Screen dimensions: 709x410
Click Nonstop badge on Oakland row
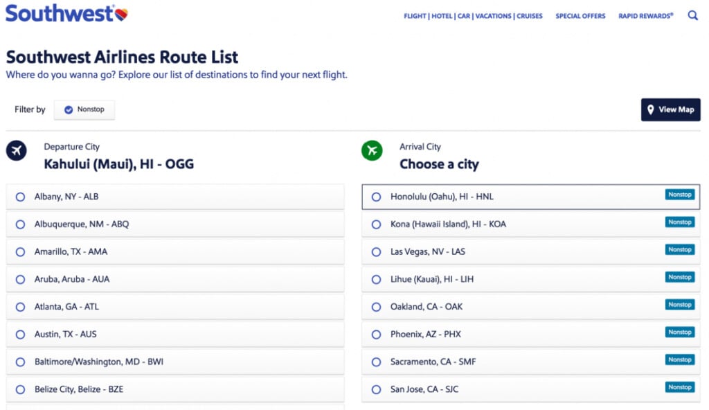[680, 305]
